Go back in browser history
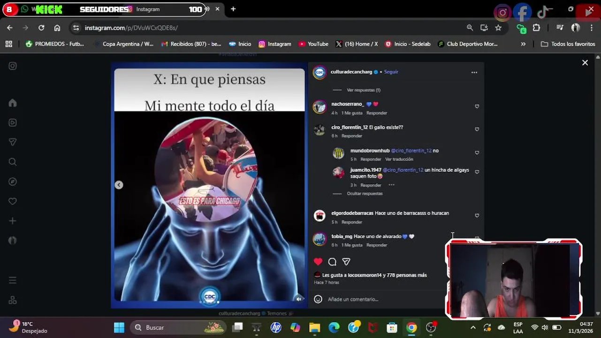 point(10,28)
